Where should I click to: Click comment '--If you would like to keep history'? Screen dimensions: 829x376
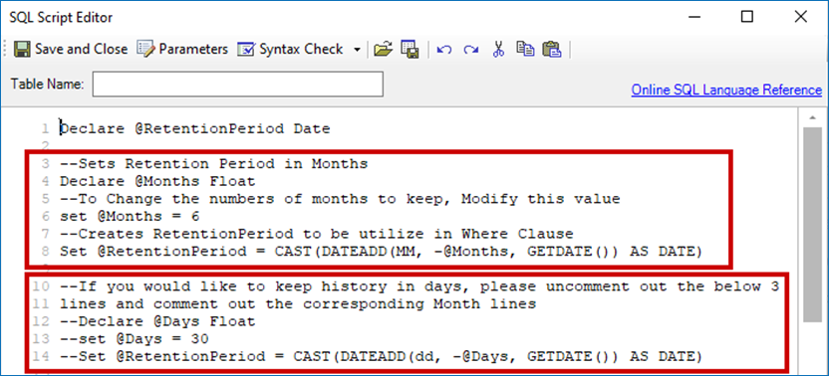tap(418, 286)
